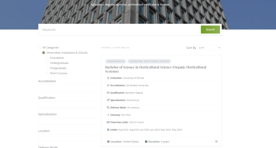
Task: Choose the Postgraduate radio button
Action: click(x=48, y=68)
